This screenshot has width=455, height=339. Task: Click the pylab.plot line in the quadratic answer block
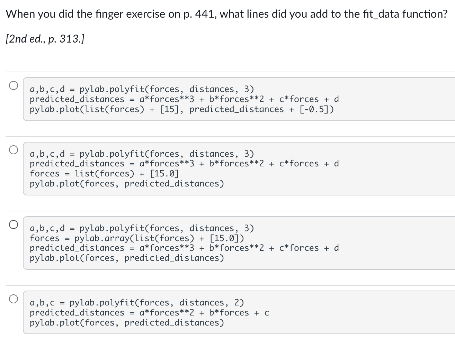click(127, 323)
